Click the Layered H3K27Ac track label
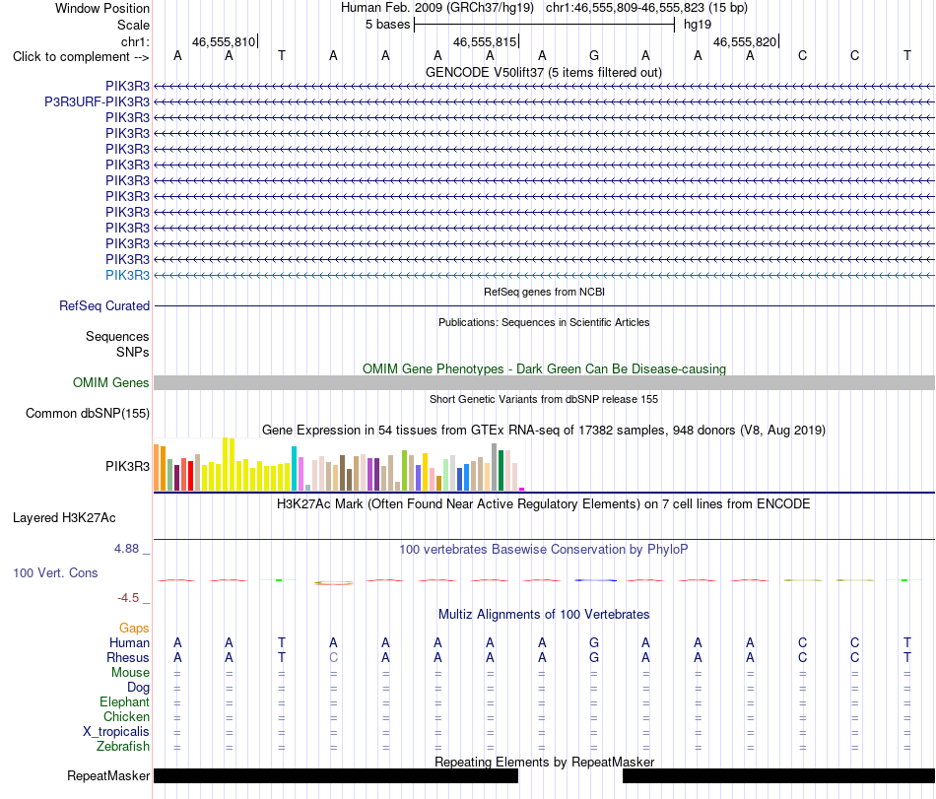This screenshot has width=936, height=799. click(64, 517)
